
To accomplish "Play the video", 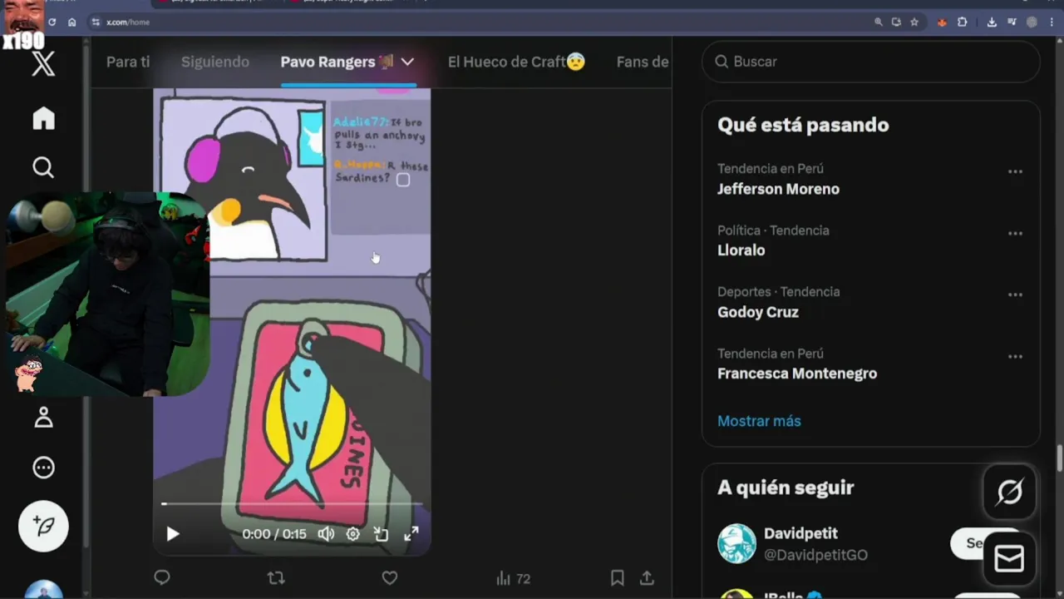I will coord(173,534).
